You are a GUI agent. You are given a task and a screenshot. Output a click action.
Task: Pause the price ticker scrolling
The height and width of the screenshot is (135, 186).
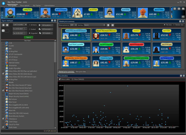[179, 9]
